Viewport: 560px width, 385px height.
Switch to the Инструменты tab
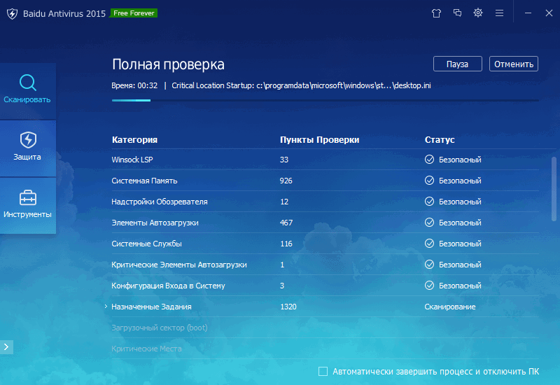click(28, 206)
